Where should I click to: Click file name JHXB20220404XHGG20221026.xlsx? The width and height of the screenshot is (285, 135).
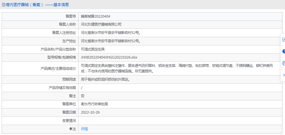tap(109, 58)
